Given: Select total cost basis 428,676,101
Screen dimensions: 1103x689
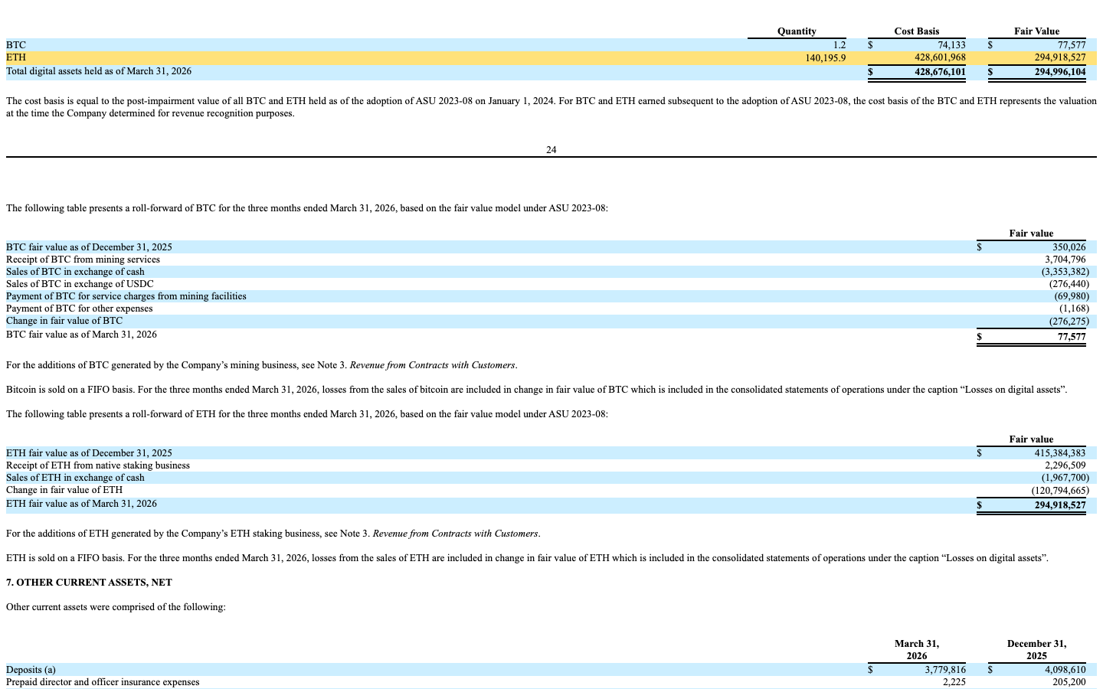Looking at the screenshot, I should coord(941,71).
